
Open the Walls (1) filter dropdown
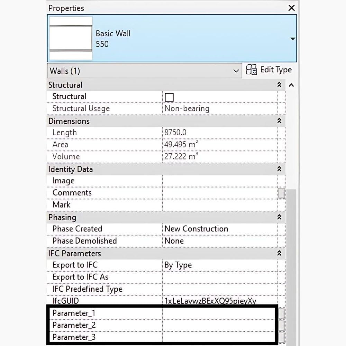(236, 71)
